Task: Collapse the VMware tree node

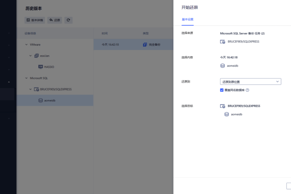Action: 26,44
